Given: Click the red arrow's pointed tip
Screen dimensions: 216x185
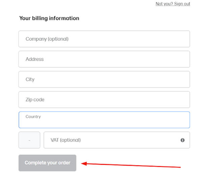Looking at the screenshot, I should [82, 164].
